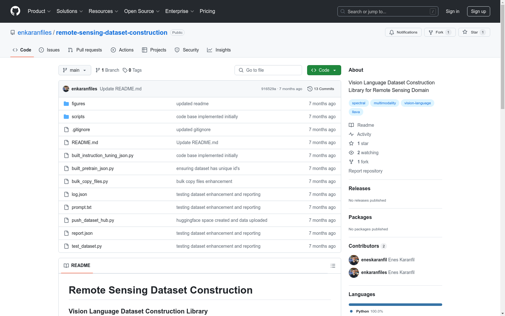Fork the repository with Fork button
The height and width of the screenshot is (316, 505).
pyautogui.click(x=440, y=32)
